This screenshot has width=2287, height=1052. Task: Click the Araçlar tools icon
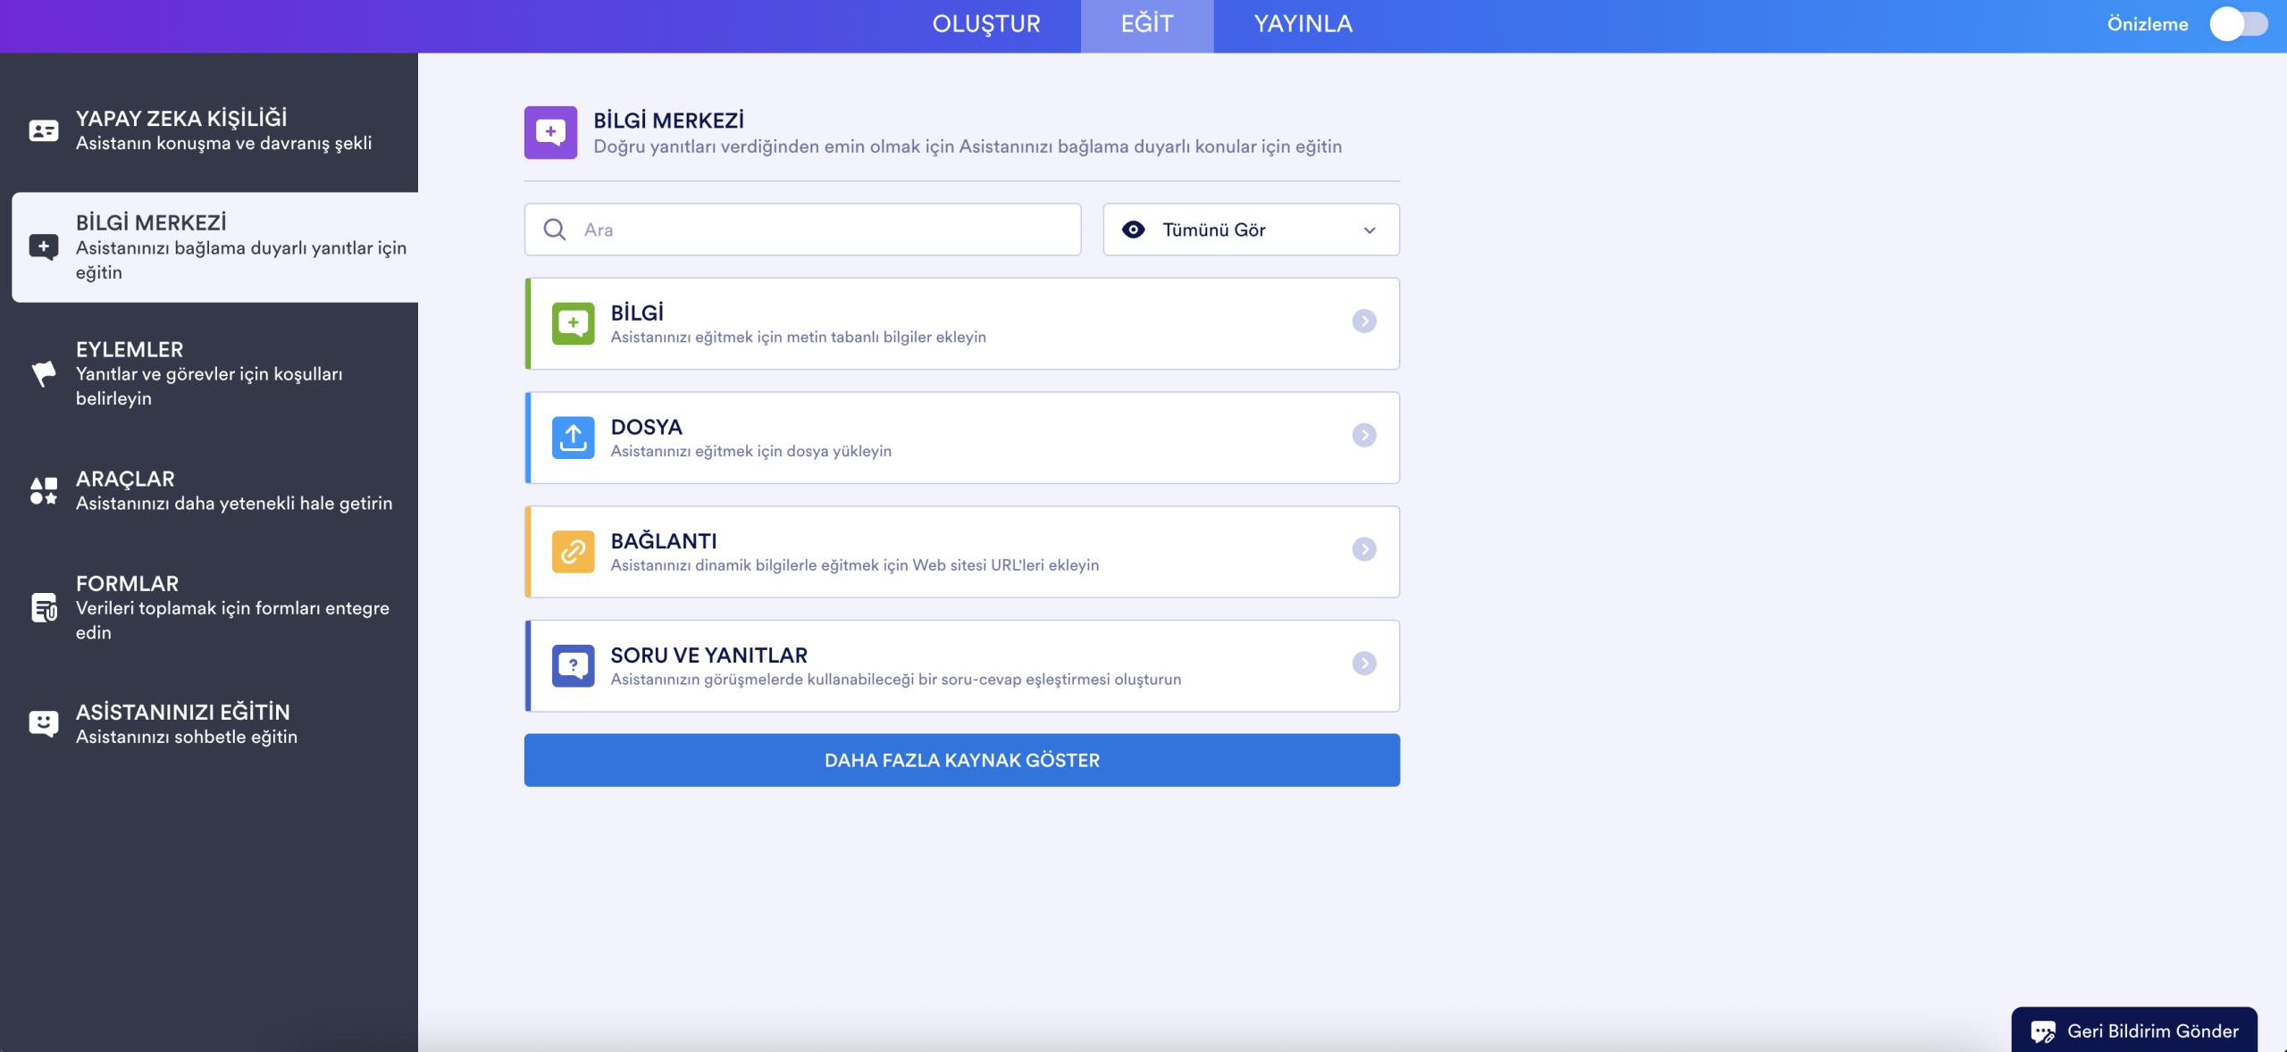[x=41, y=490]
